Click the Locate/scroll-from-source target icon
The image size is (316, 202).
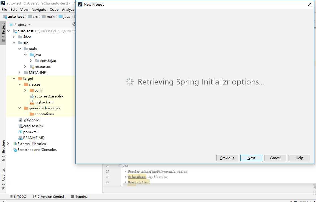click(74, 25)
